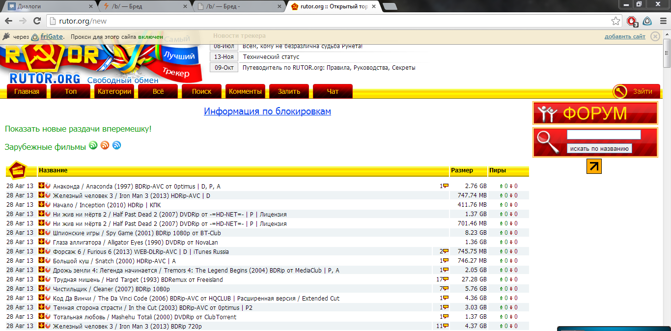
Task: Open comments icon for Трудная мишень (17 comments)
Action: point(446,279)
